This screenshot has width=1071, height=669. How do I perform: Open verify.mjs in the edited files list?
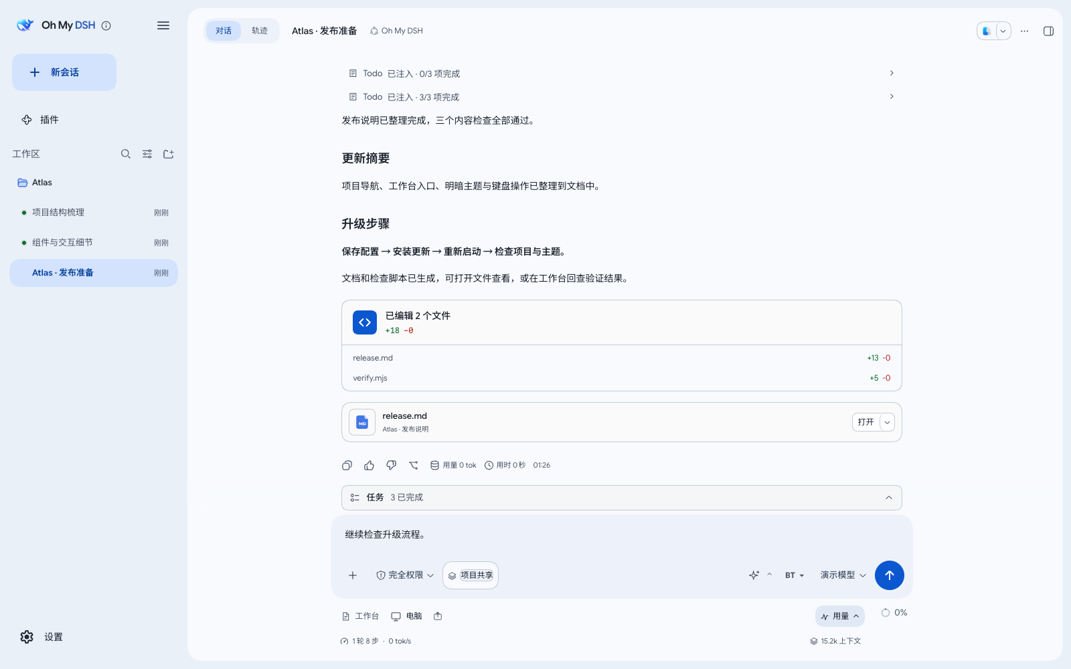[622, 378]
